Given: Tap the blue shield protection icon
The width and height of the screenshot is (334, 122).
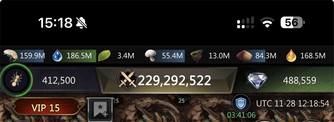Looking at the screenshot, I should coord(239,103).
